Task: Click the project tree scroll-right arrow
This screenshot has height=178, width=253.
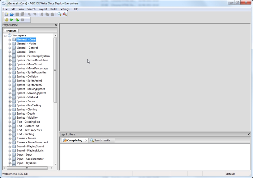Action: click(51, 168)
